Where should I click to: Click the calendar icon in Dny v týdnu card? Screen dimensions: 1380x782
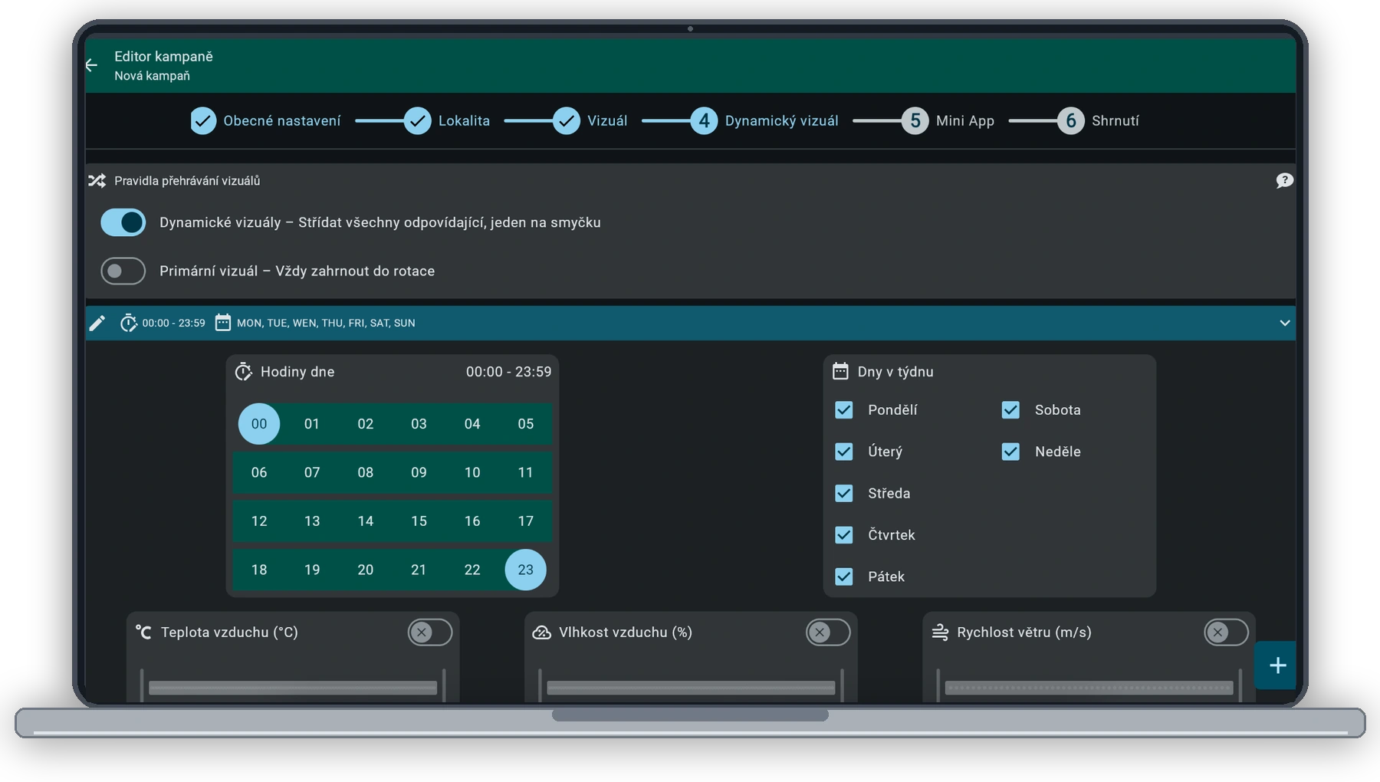(840, 372)
